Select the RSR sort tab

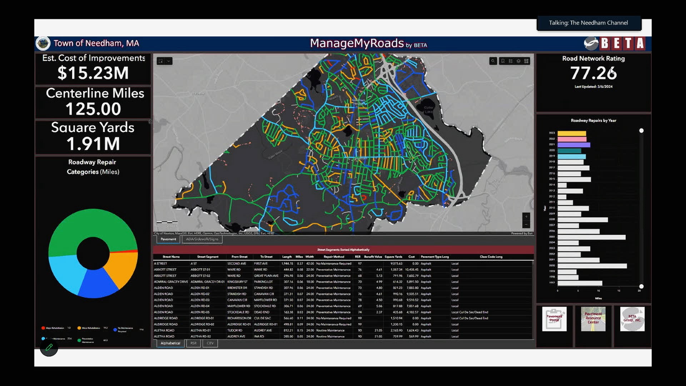pos(193,343)
